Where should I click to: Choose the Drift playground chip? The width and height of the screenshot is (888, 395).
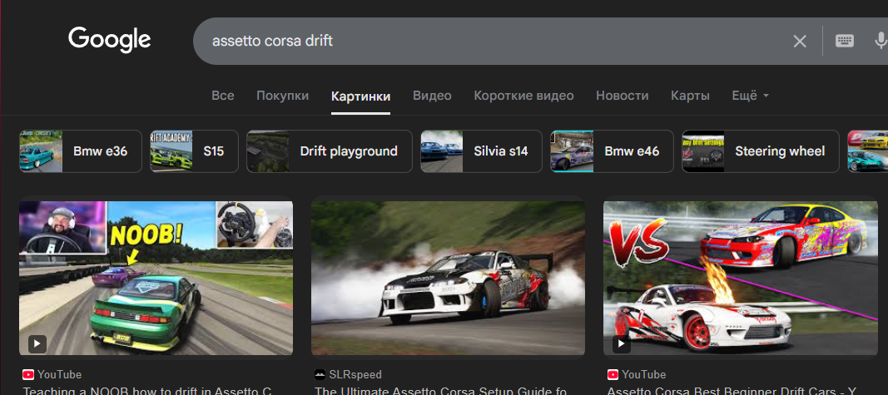coord(330,151)
